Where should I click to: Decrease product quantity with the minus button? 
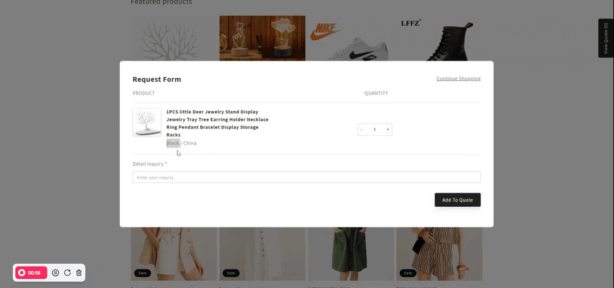click(361, 130)
